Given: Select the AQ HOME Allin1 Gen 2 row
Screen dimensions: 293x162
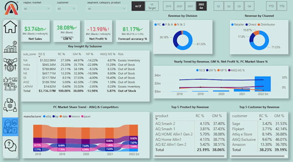Looking at the screenshot, I should [190, 134].
